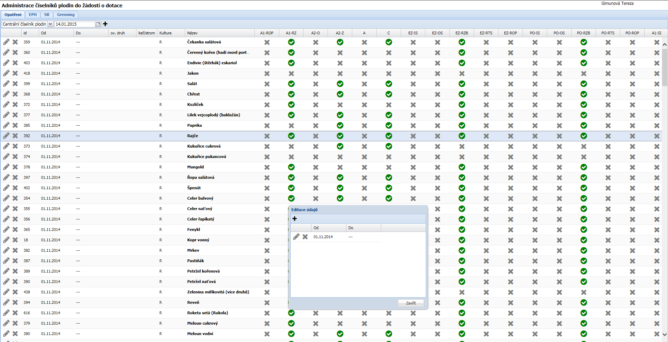668x342 pixels.
Task: Edit the Jakon row with pencil icon
Action: tap(6, 73)
